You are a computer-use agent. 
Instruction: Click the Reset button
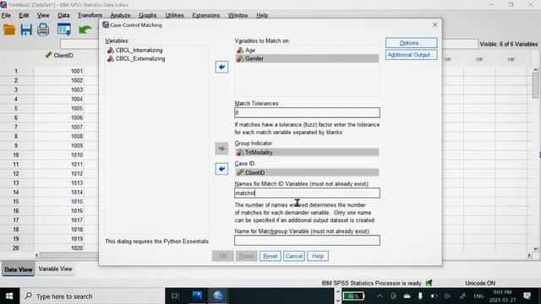coord(270,256)
